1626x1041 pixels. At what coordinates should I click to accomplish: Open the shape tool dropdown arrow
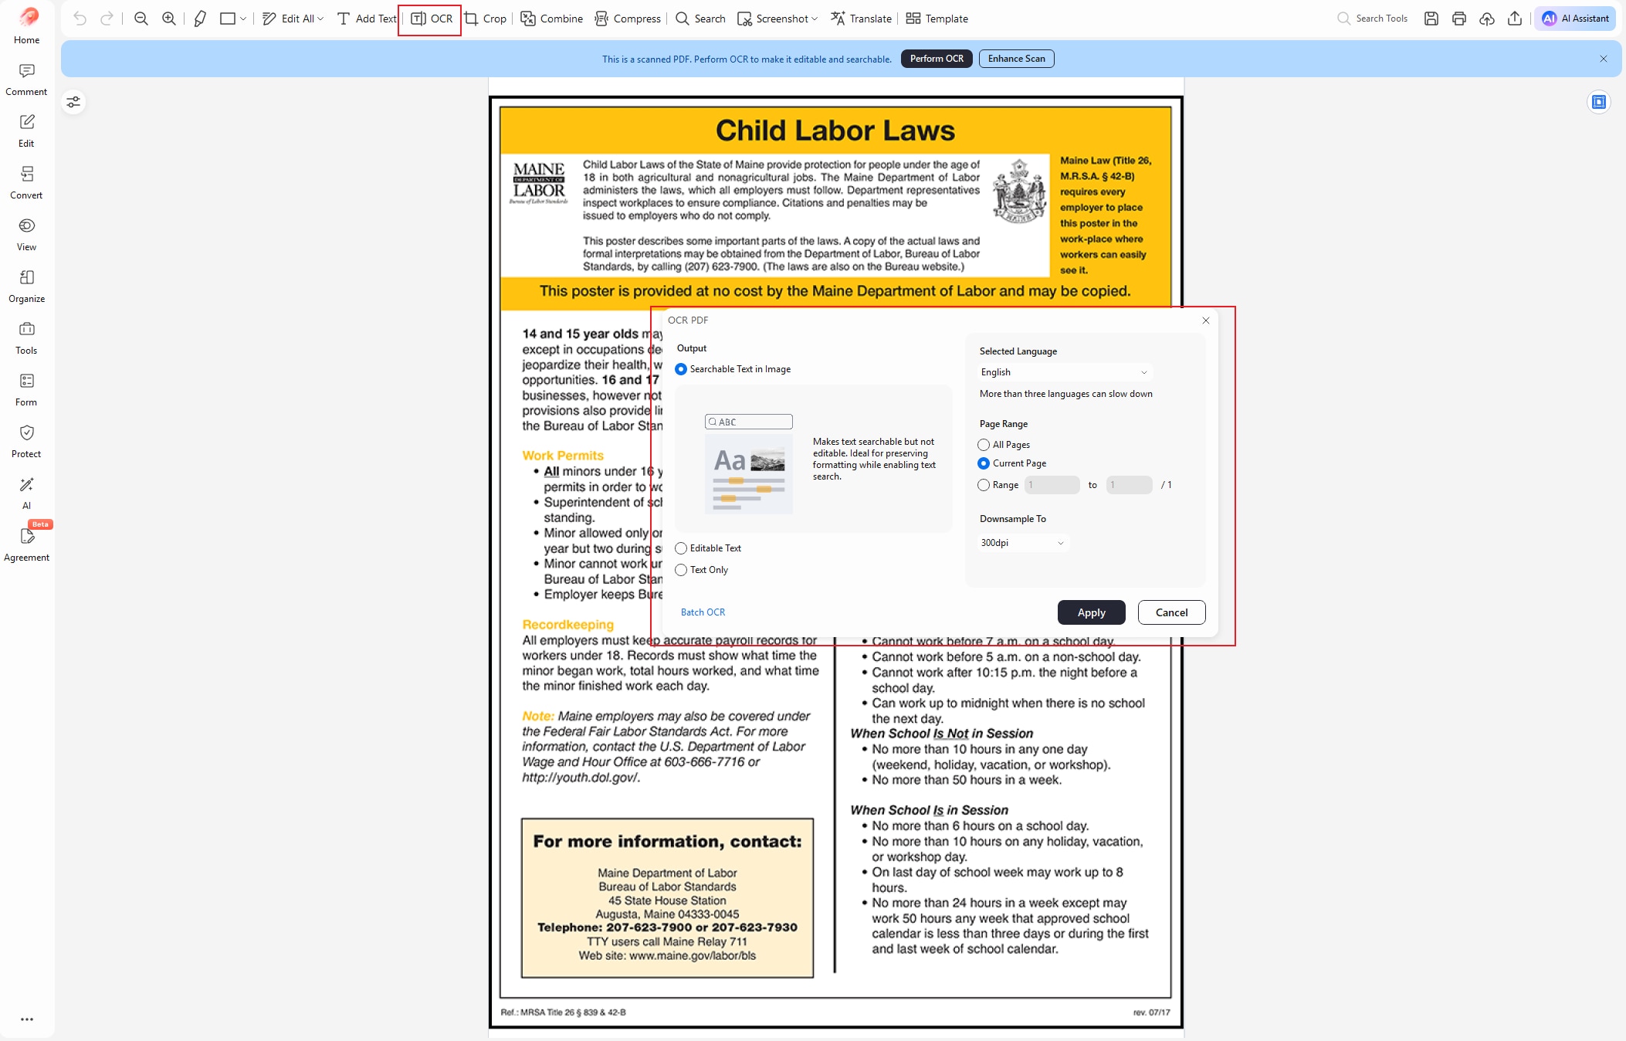coord(243,19)
